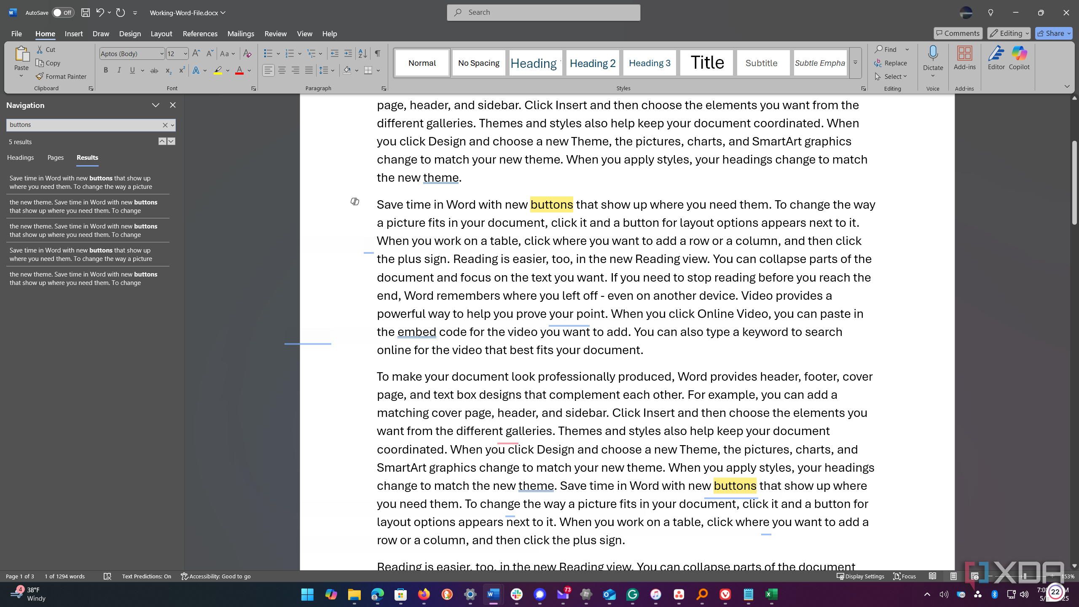Click the Replace button
Viewport: 1079px width, 607px height.
(890, 63)
